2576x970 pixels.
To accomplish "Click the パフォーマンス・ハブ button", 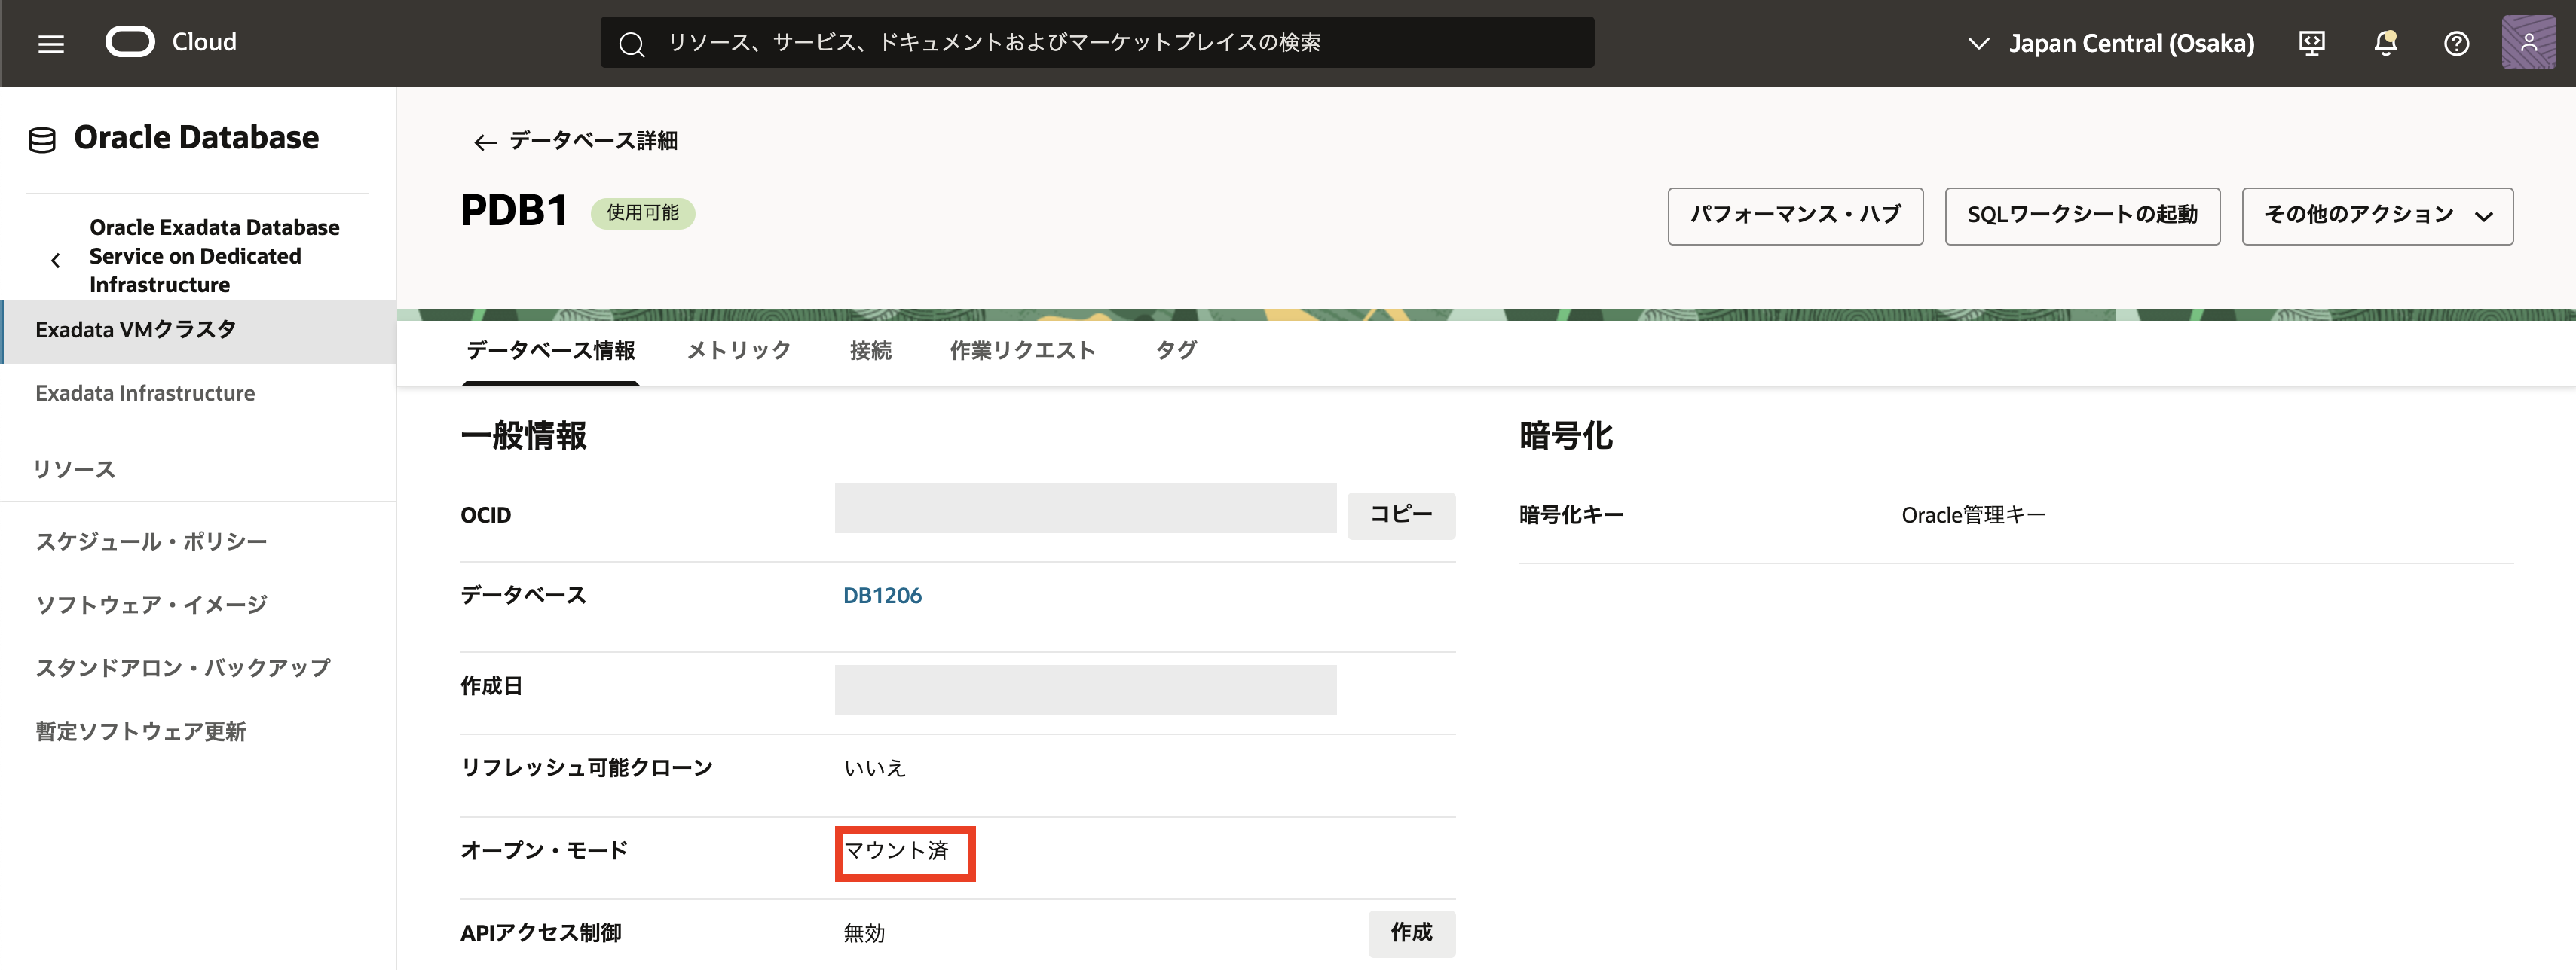I will [x=1794, y=216].
